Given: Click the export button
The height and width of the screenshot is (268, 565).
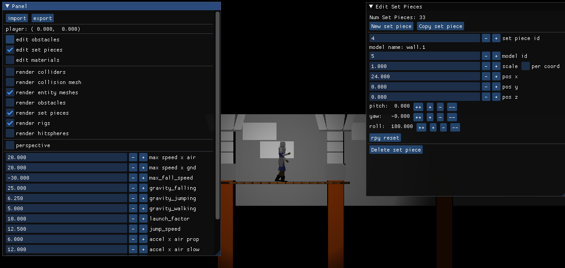Looking at the screenshot, I should click(x=43, y=18).
